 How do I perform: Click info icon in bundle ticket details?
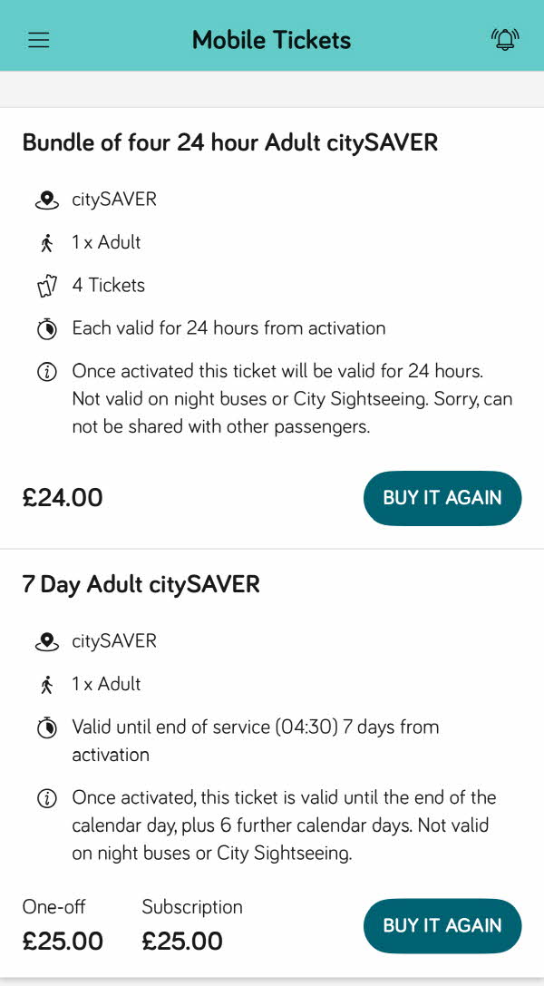click(x=46, y=373)
